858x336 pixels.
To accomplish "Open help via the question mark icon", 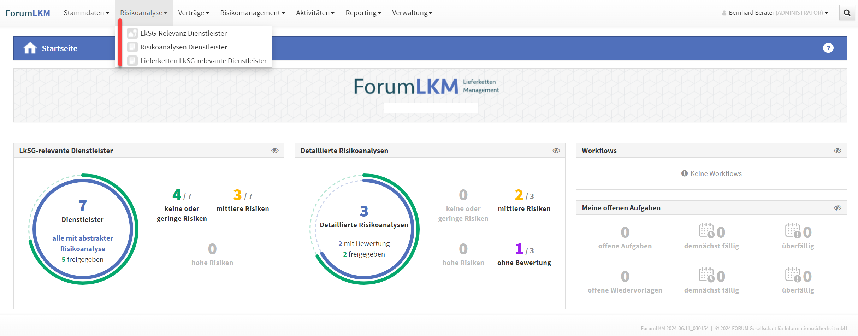I will point(828,48).
